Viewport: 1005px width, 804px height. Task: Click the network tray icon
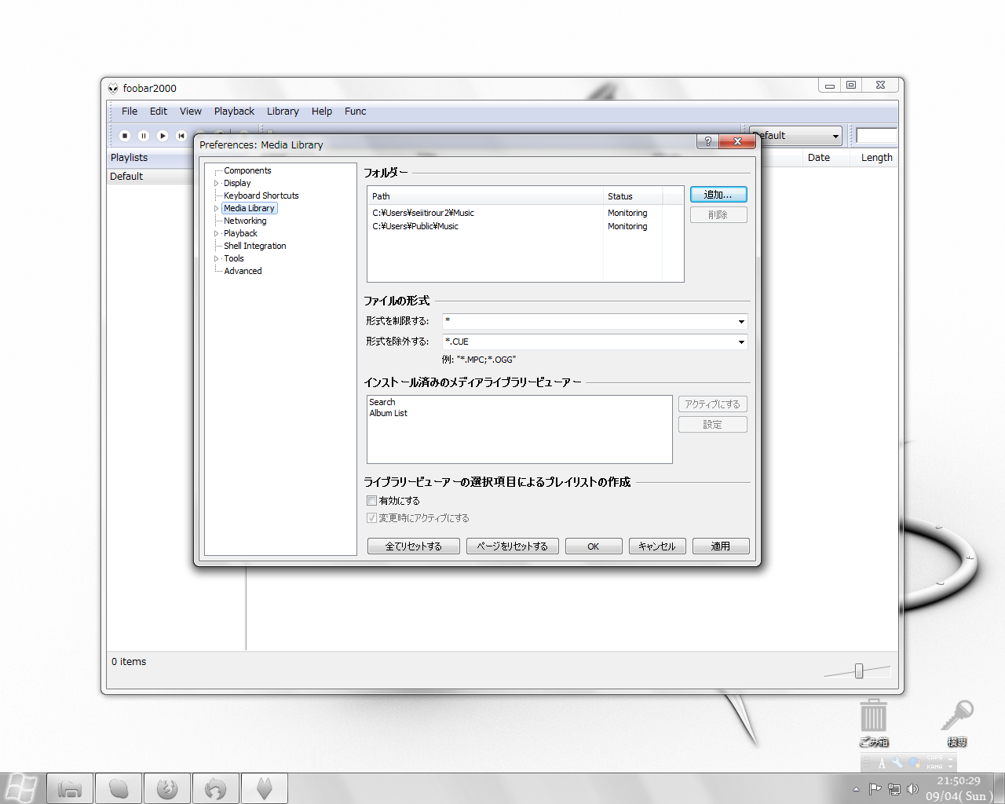894,789
